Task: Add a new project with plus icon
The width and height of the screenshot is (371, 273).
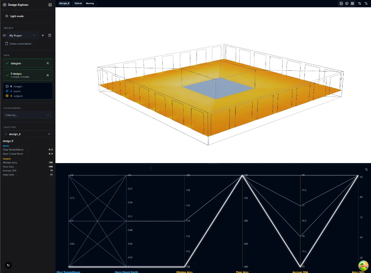Action: (43, 36)
